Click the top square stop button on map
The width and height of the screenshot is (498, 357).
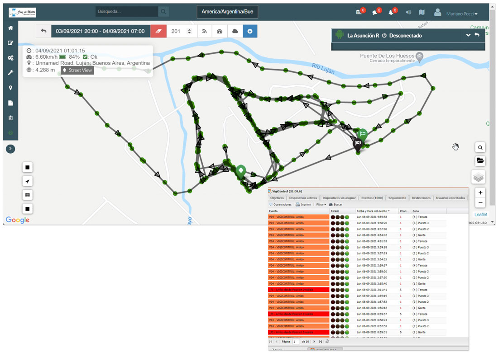click(x=28, y=167)
